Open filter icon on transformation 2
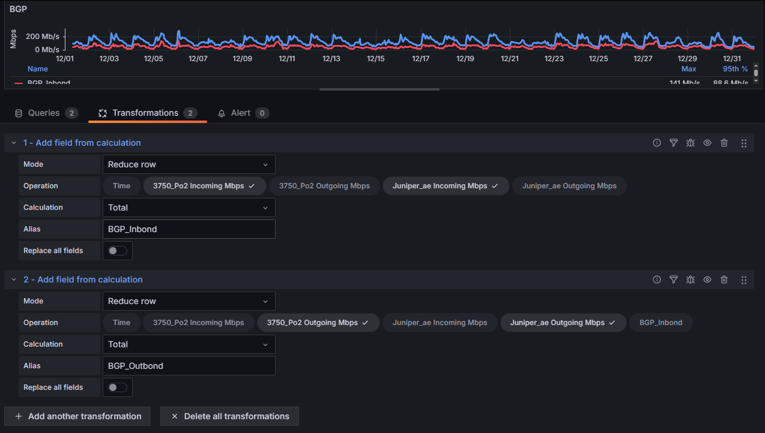 click(x=674, y=279)
